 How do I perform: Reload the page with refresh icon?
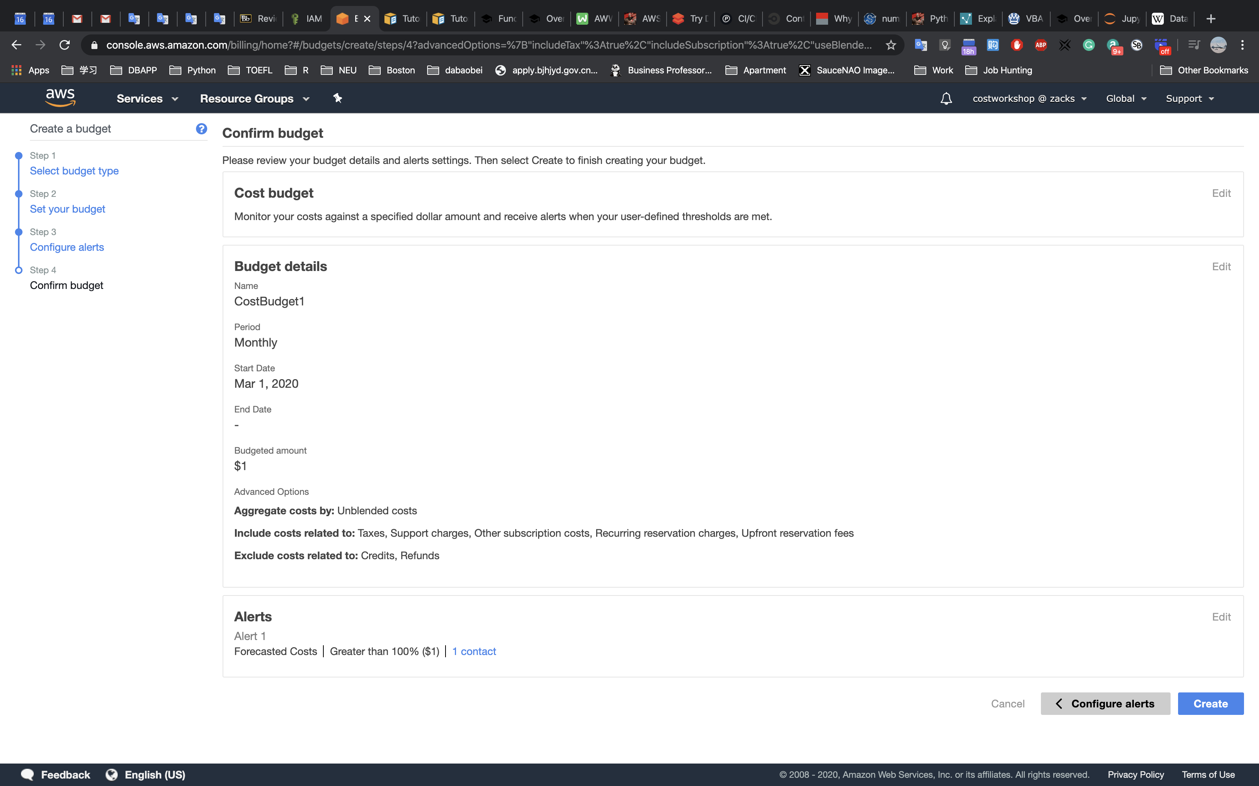pos(64,45)
